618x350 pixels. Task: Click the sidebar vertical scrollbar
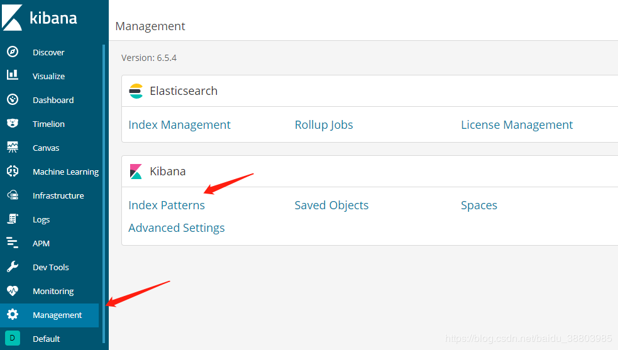point(104,194)
